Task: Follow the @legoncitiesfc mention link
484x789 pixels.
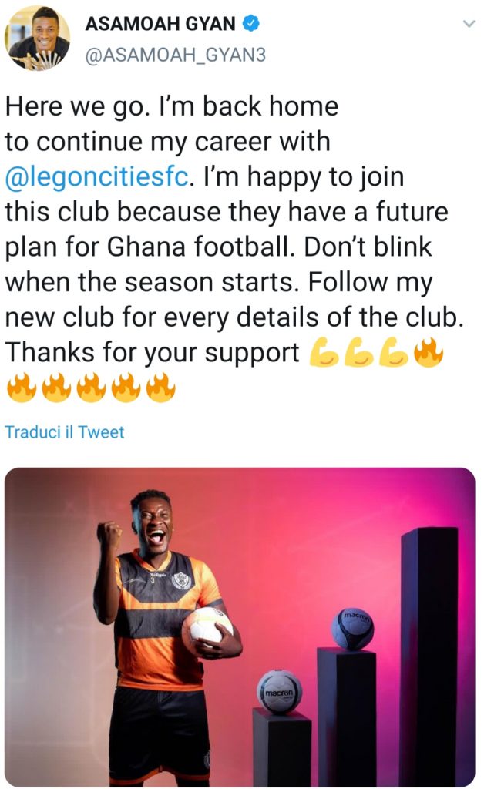Action: pyautogui.click(x=98, y=177)
